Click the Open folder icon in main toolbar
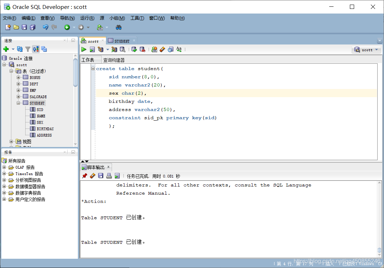The height and width of the screenshot is (268, 384). click(16, 27)
